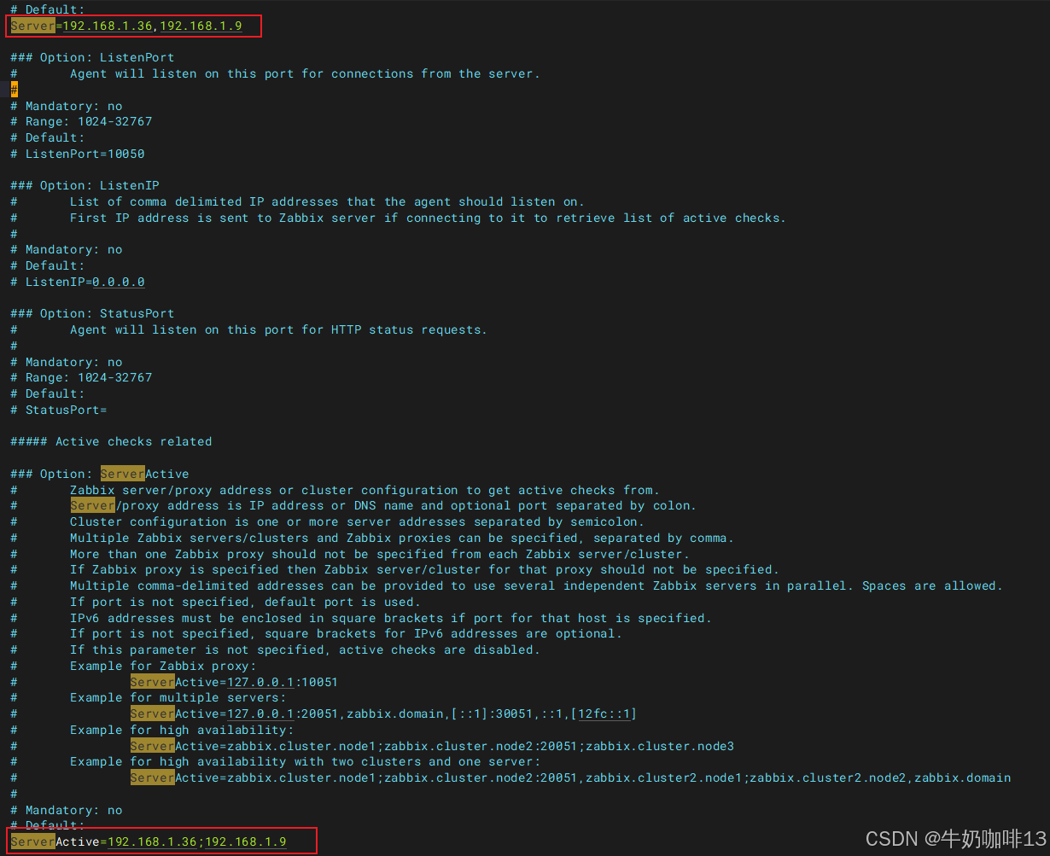The width and height of the screenshot is (1050, 856).
Task: Click the 'Example for Zabbix proxy:' line
Action: (x=163, y=666)
